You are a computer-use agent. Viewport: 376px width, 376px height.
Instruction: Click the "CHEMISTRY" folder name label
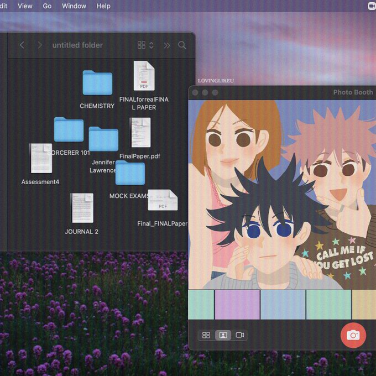click(97, 106)
